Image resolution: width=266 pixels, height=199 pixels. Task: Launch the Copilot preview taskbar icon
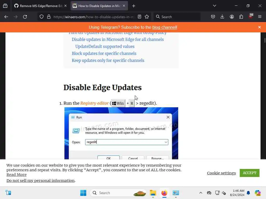click(x=258, y=193)
